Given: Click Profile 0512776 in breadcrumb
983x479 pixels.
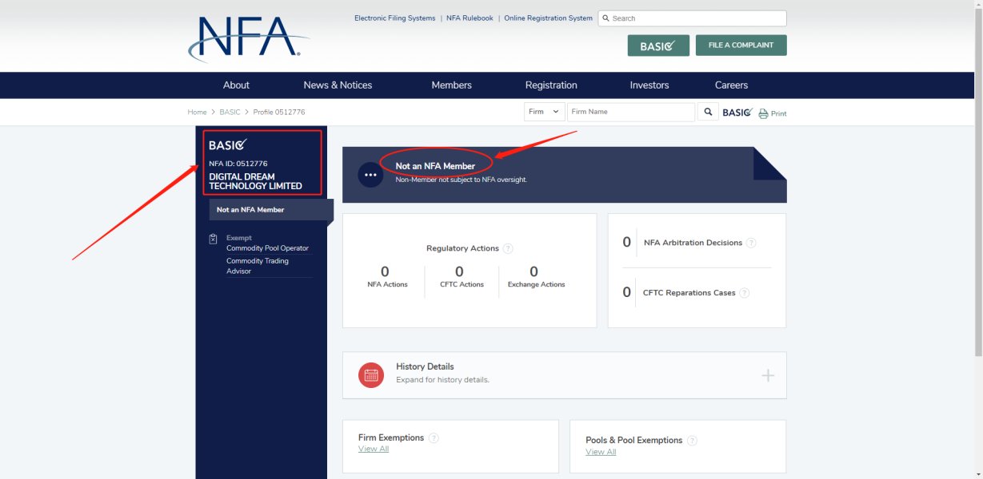Looking at the screenshot, I should [279, 113].
